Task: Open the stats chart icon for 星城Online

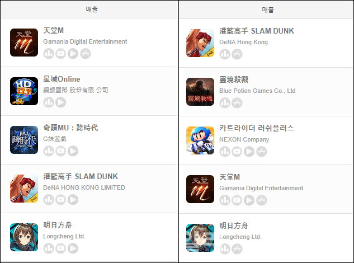Action: pos(49,102)
